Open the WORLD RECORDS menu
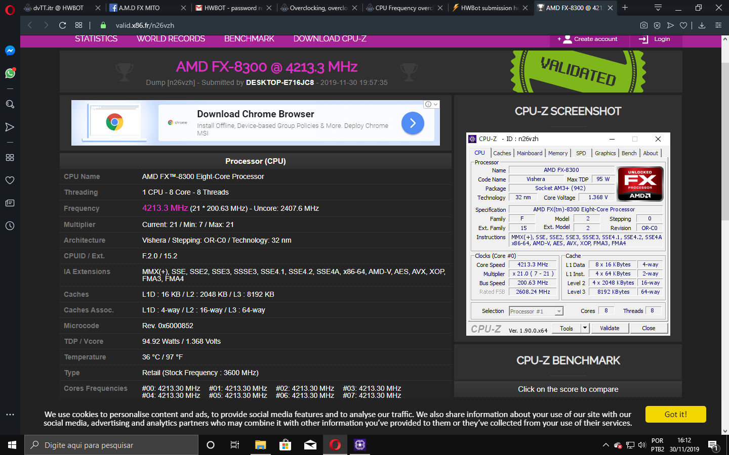This screenshot has width=729, height=455. click(x=171, y=39)
